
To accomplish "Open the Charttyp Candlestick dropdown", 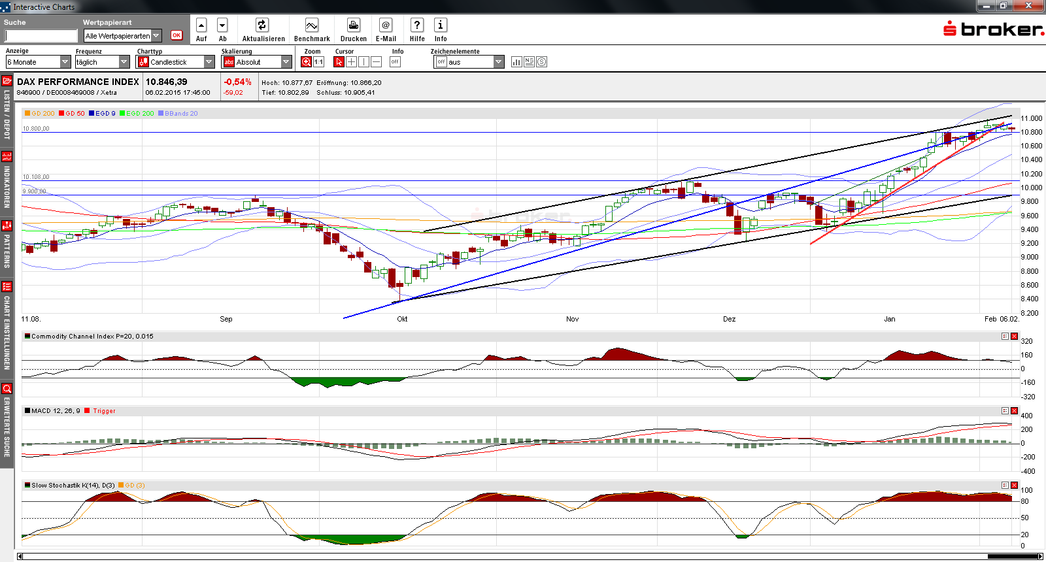I will 209,62.
